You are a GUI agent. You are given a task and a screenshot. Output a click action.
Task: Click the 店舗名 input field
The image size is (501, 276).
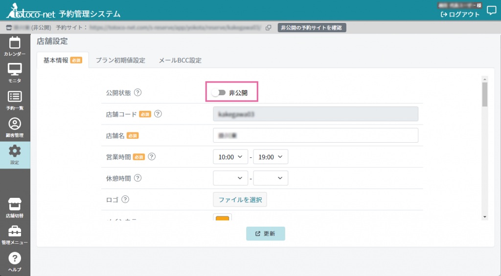(316, 135)
